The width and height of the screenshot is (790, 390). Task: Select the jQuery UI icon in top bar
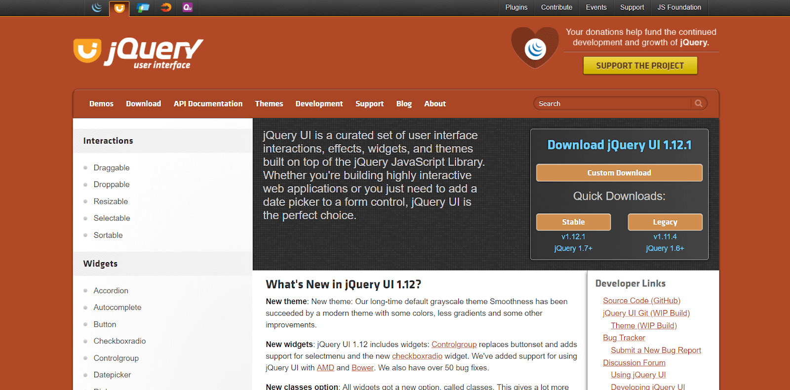click(x=119, y=8)
